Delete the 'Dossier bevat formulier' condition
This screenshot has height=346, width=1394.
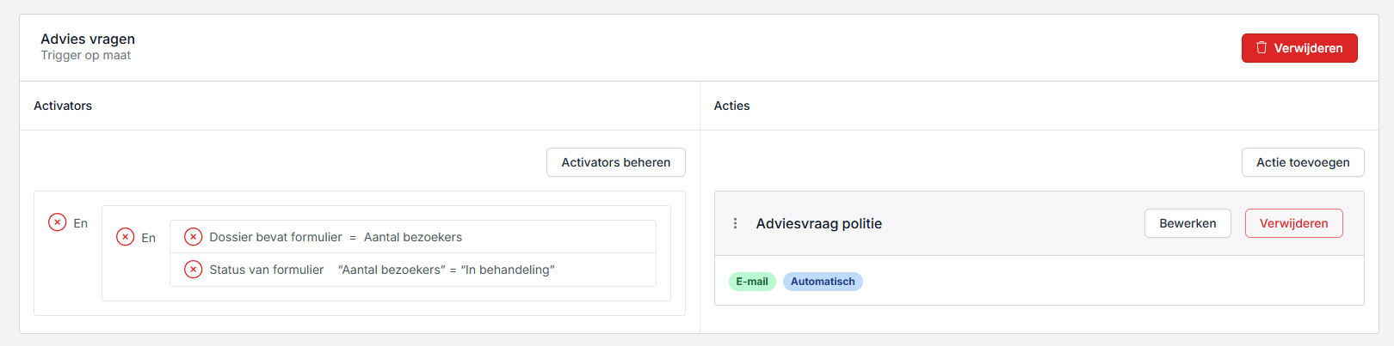[194, 237]
